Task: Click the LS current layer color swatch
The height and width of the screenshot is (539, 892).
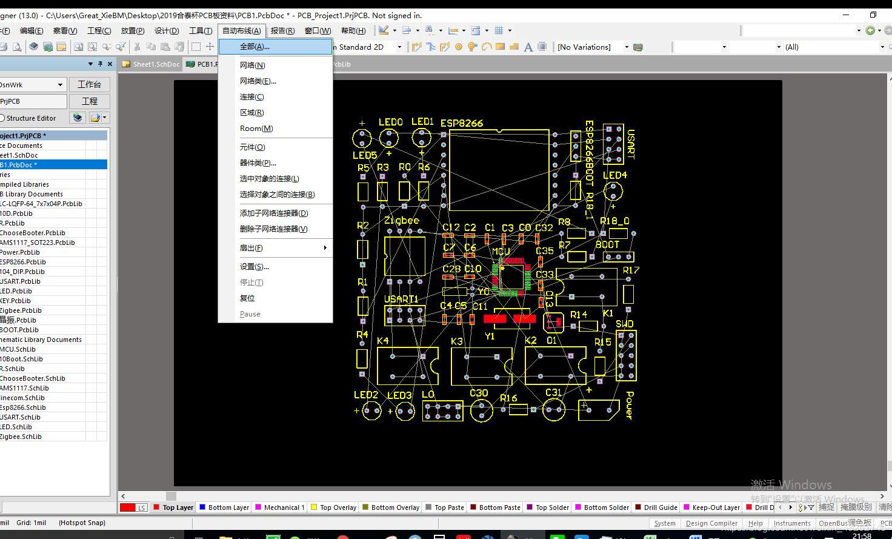Action: pos(128,507)
